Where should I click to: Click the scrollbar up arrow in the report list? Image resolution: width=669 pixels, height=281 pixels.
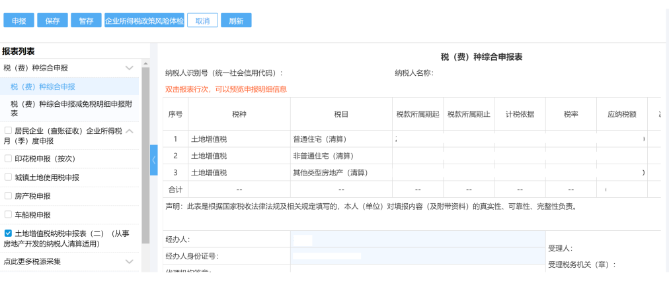click(145, 64)
